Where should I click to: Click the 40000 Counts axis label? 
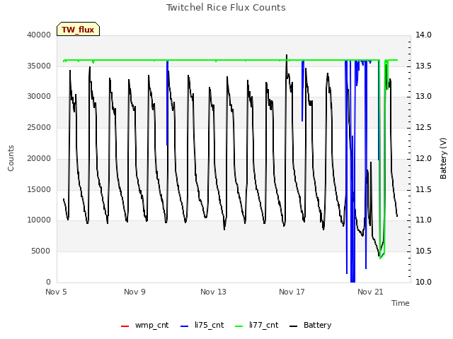pos(39,35)
